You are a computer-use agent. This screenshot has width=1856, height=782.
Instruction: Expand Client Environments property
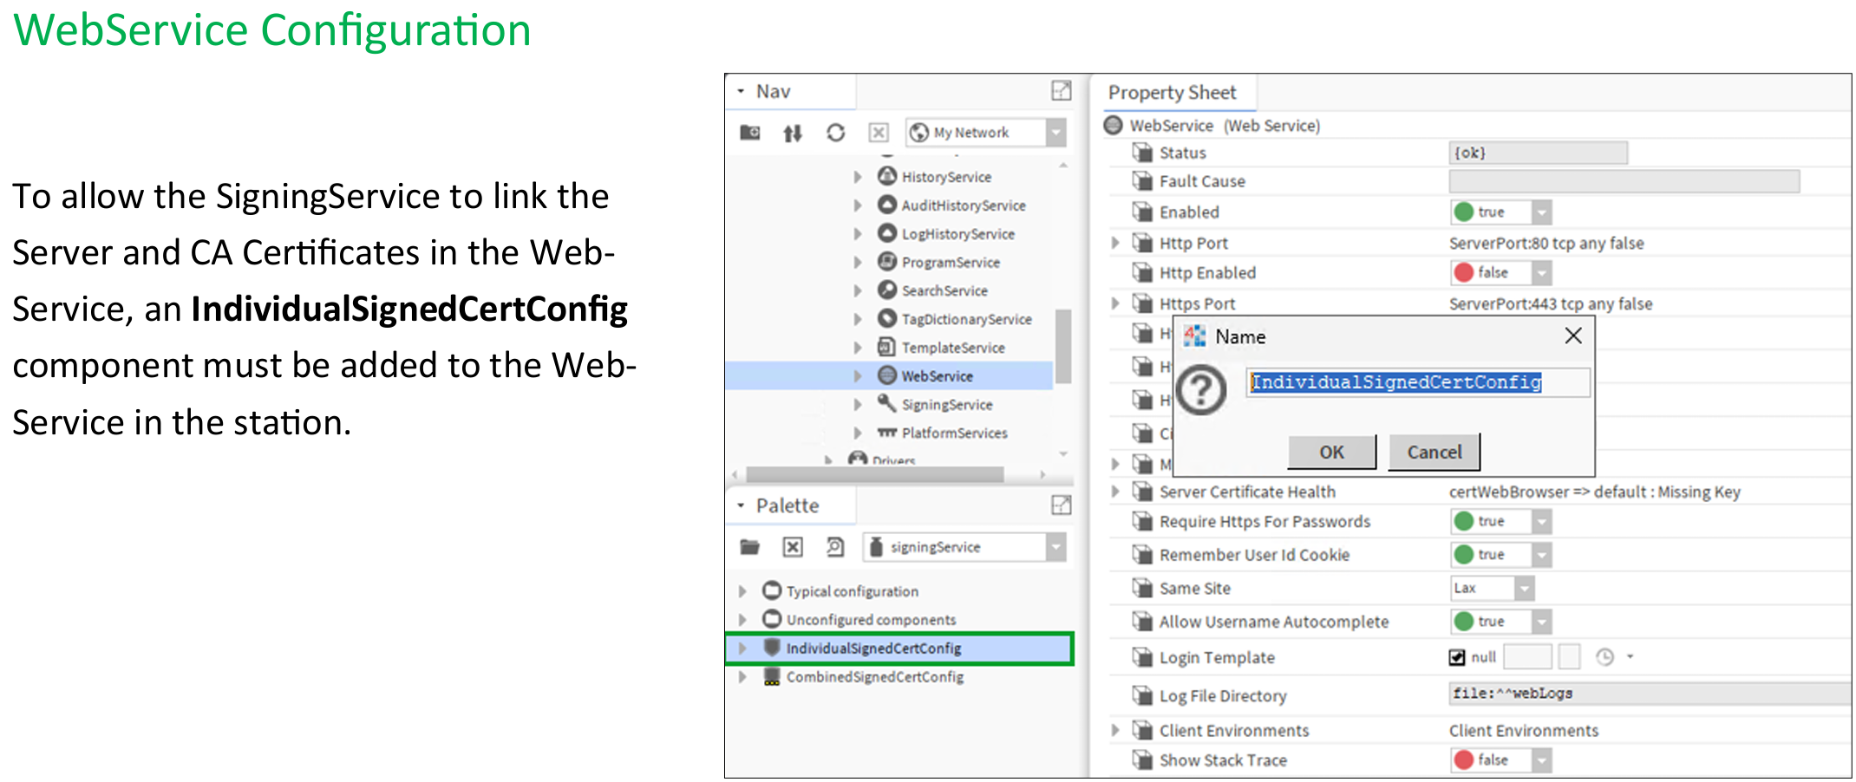click(x=1116, y=731)
